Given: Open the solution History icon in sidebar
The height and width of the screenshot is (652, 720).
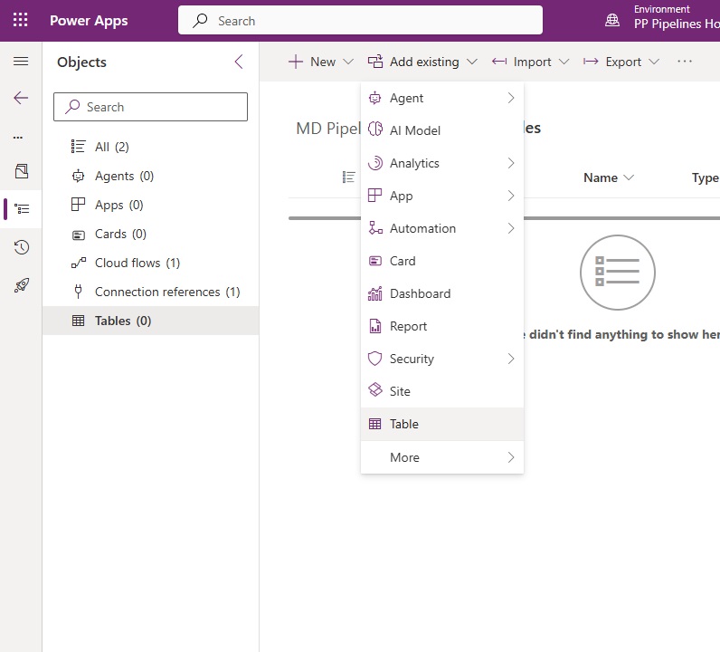Looking at the screenshot, I should [x=21, y=247].
